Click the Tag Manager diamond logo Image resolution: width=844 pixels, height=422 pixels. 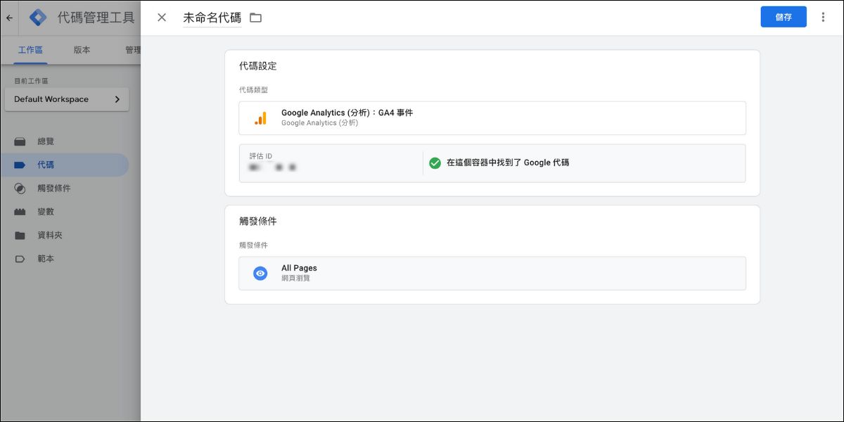(x=38, y=18)
